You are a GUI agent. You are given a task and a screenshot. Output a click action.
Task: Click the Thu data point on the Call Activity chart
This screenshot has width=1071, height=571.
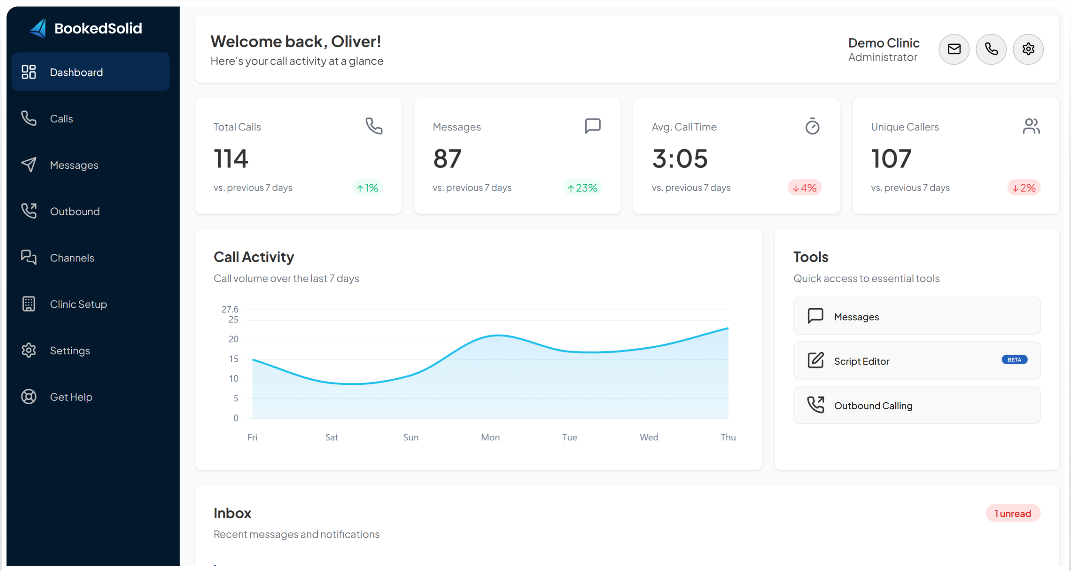click(x=728, y=328)
